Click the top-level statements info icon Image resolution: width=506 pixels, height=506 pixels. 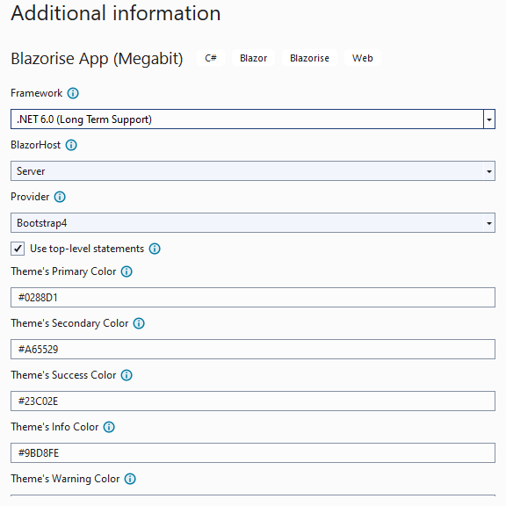(155, 249)
